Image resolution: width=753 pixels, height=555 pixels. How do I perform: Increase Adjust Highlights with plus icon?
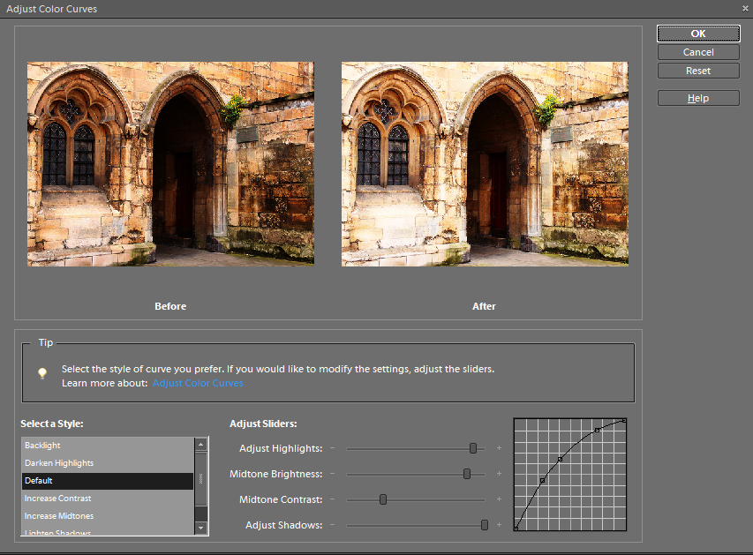499,448
